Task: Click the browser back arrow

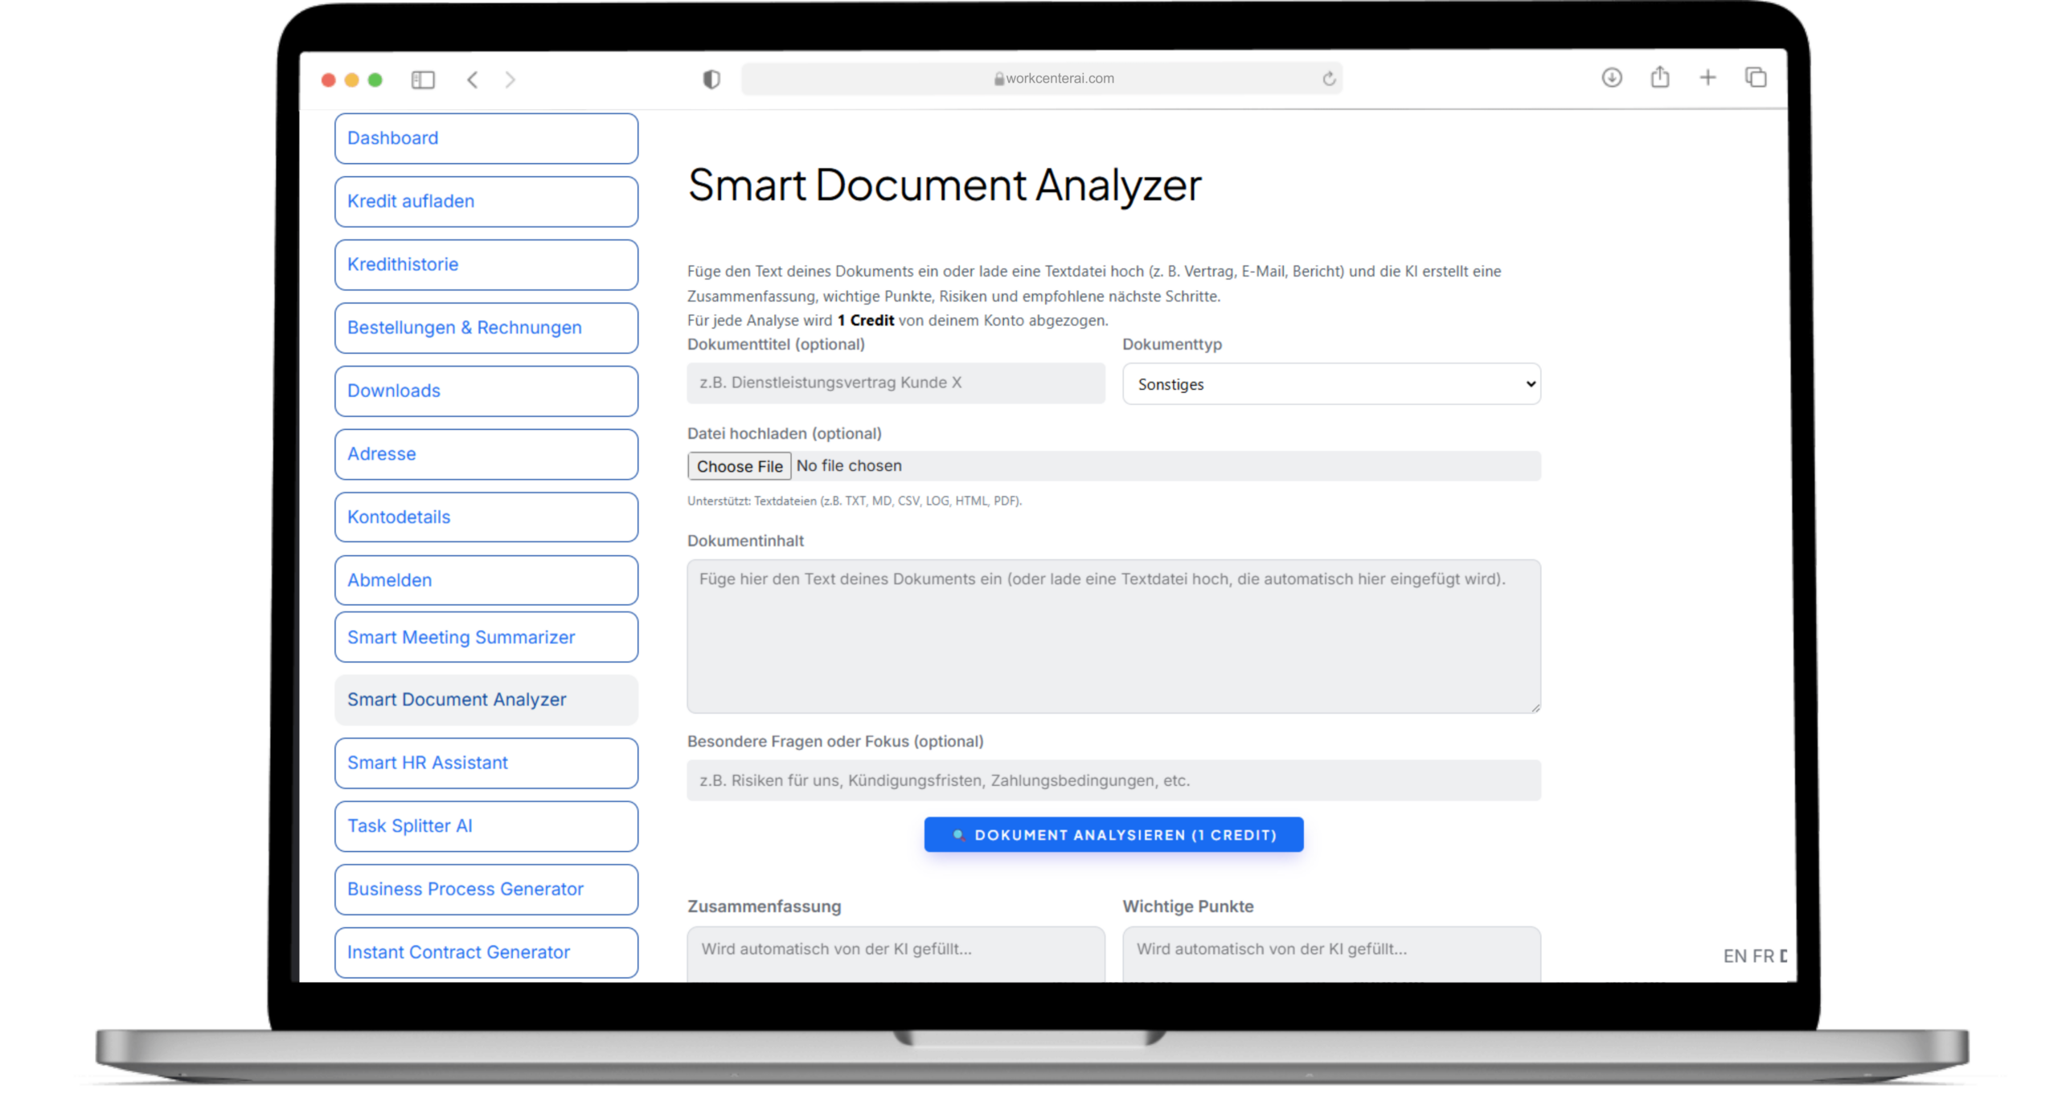Action: pyautogui.click(x=473, y=80)
